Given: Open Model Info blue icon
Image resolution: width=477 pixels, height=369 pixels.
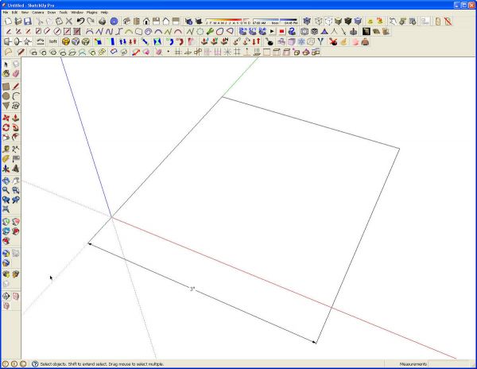Looking at the screenshot, I should [x=114, y=21].
